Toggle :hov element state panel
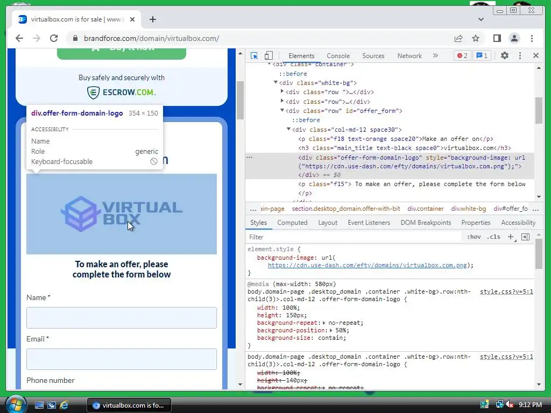This screenshot has height=413, width=551. (474, 237)
